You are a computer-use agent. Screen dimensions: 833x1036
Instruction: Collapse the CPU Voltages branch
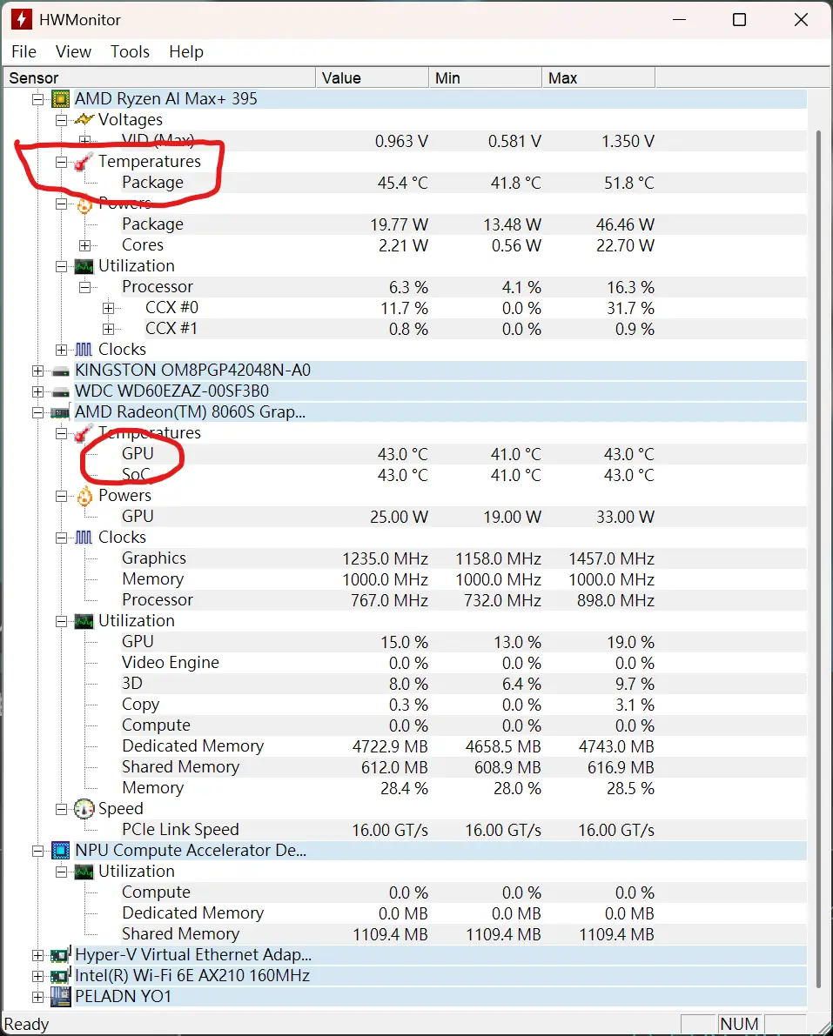tap(62, 120)
